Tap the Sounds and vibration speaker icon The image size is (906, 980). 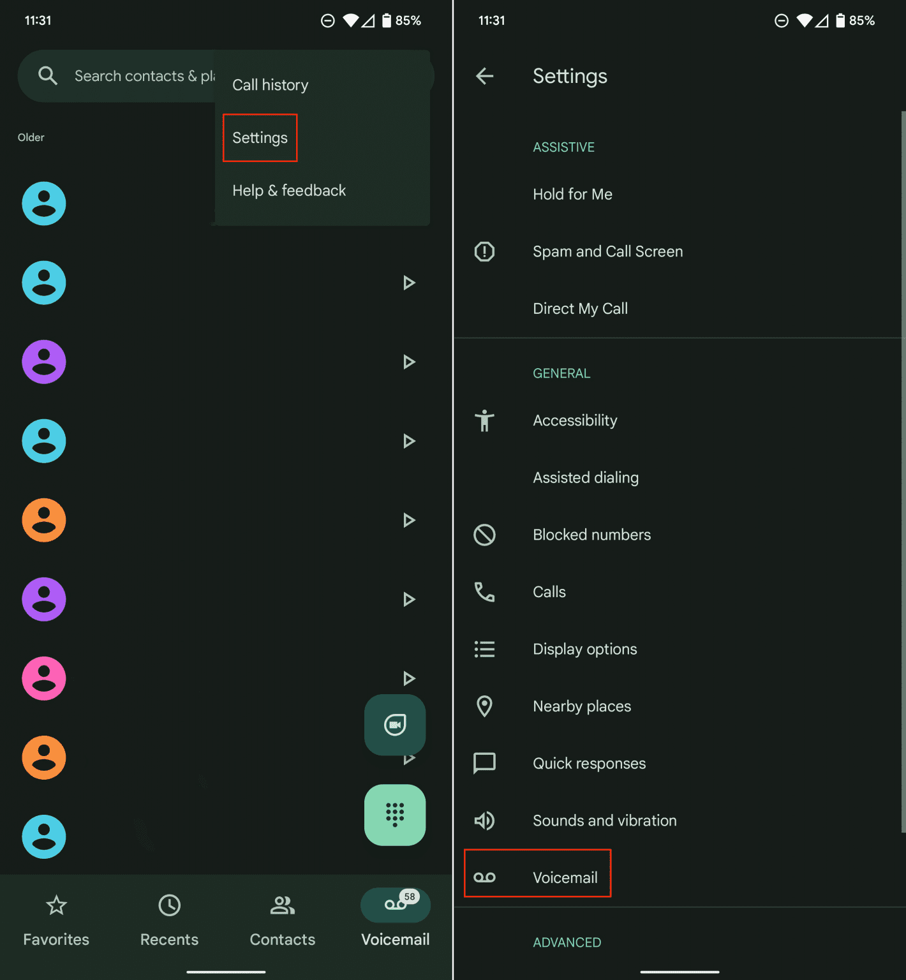click(485, 820)
